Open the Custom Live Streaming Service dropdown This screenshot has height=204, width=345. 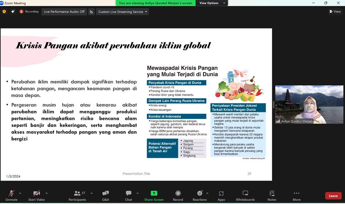pyautogui.click(x=122, y=12)
